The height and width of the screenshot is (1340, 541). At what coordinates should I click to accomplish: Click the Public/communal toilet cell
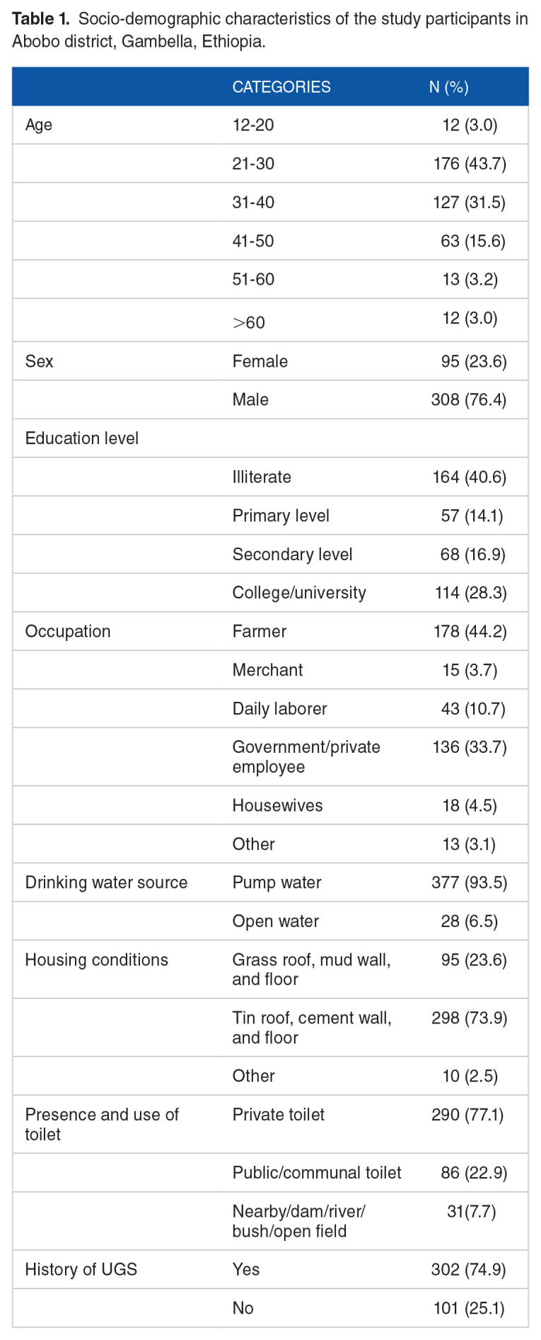pyautogui.click(x=317, y=1173)
